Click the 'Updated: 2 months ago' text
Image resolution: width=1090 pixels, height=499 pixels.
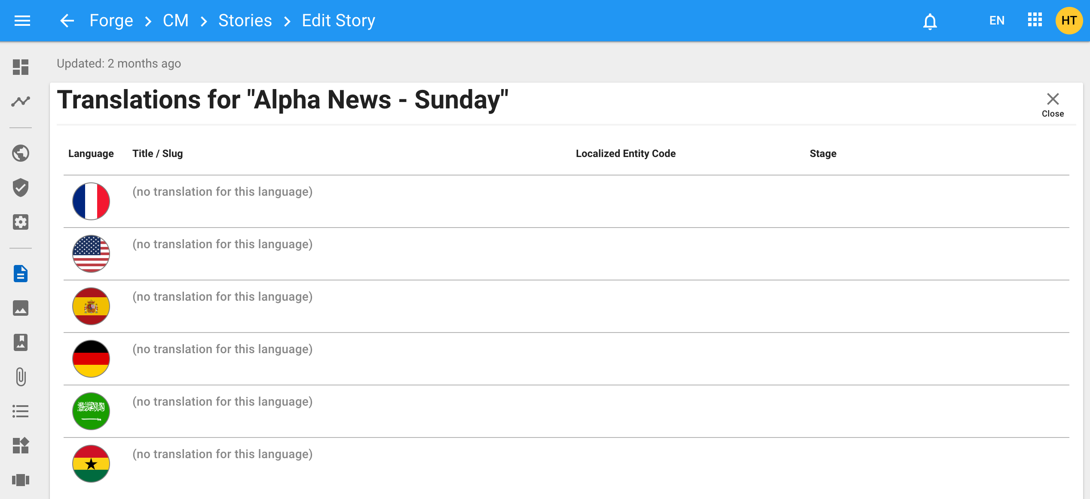point(119,64)
